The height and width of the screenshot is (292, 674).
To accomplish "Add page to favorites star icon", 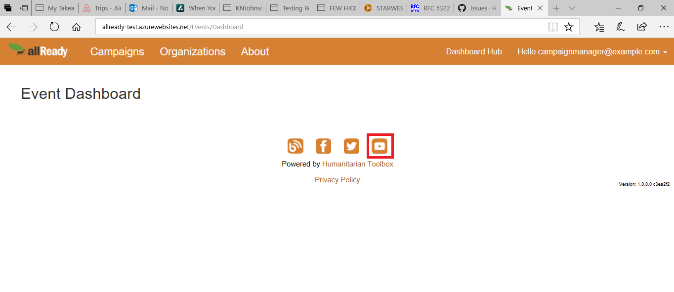I will click(x=569, y=27).
